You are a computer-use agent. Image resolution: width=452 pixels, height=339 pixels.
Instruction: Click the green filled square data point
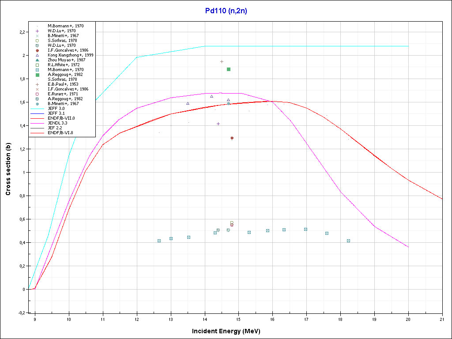point(229,69)
